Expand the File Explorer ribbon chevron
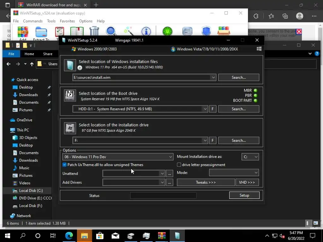The height and width of the screenshot is (242, 323). [310, 54]
